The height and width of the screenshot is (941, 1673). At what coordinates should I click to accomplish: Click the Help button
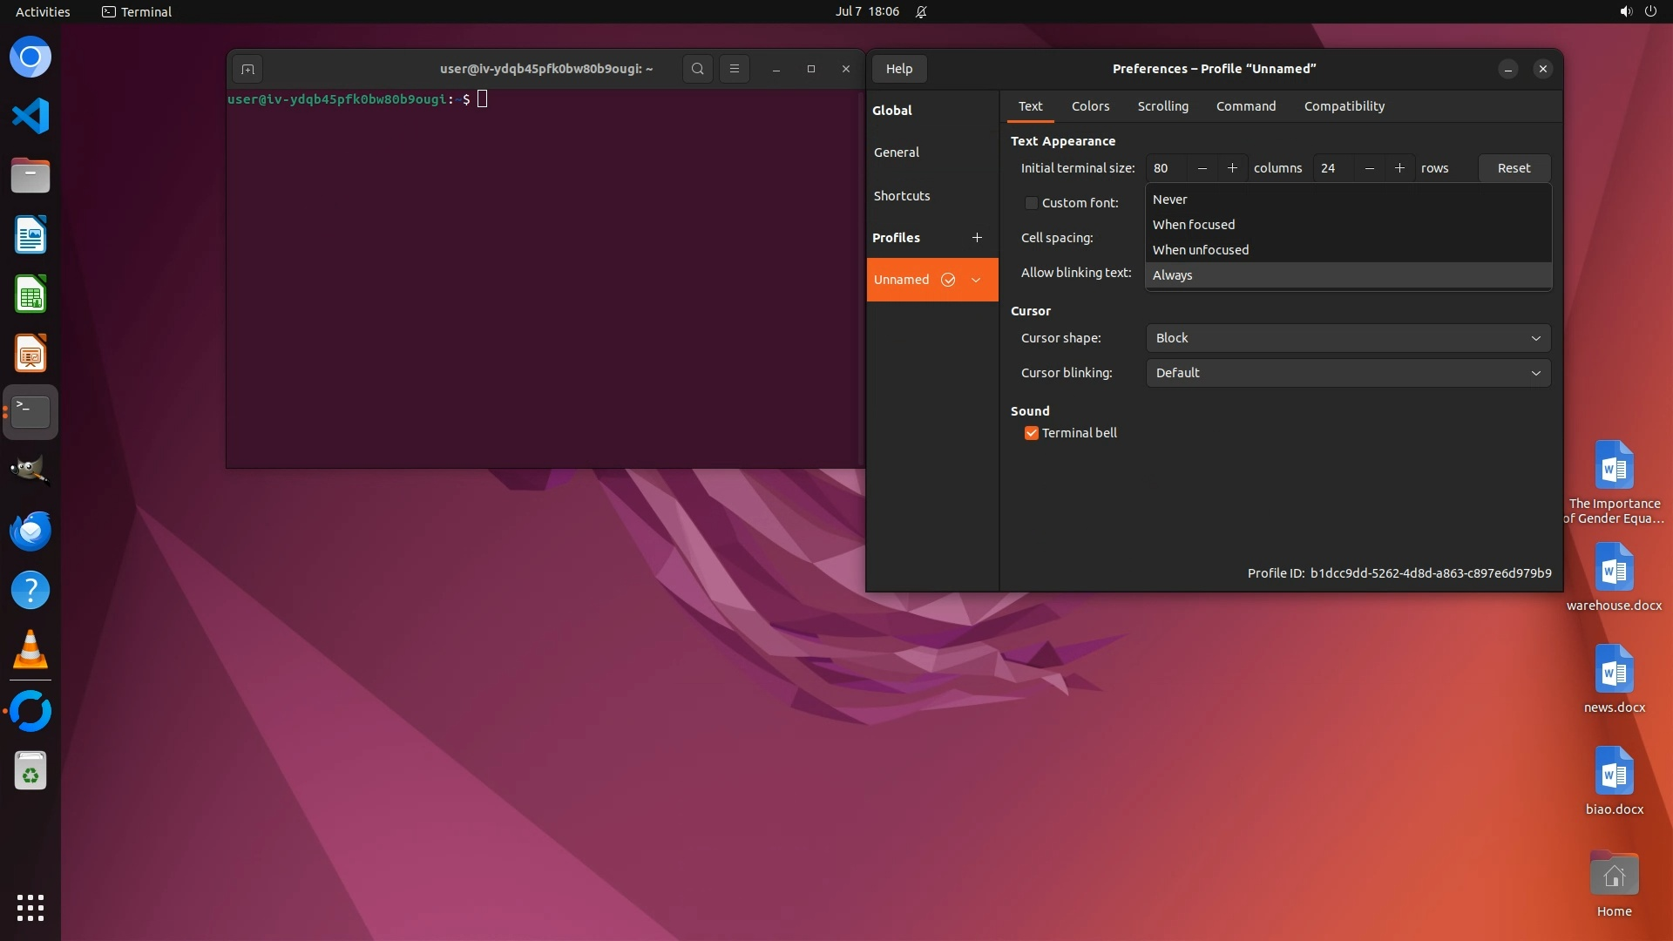coord(898,69)
